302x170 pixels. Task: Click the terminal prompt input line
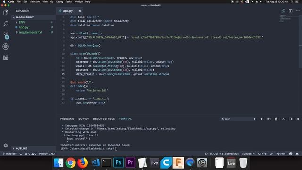pyautogui.click(x=89, y=149)
